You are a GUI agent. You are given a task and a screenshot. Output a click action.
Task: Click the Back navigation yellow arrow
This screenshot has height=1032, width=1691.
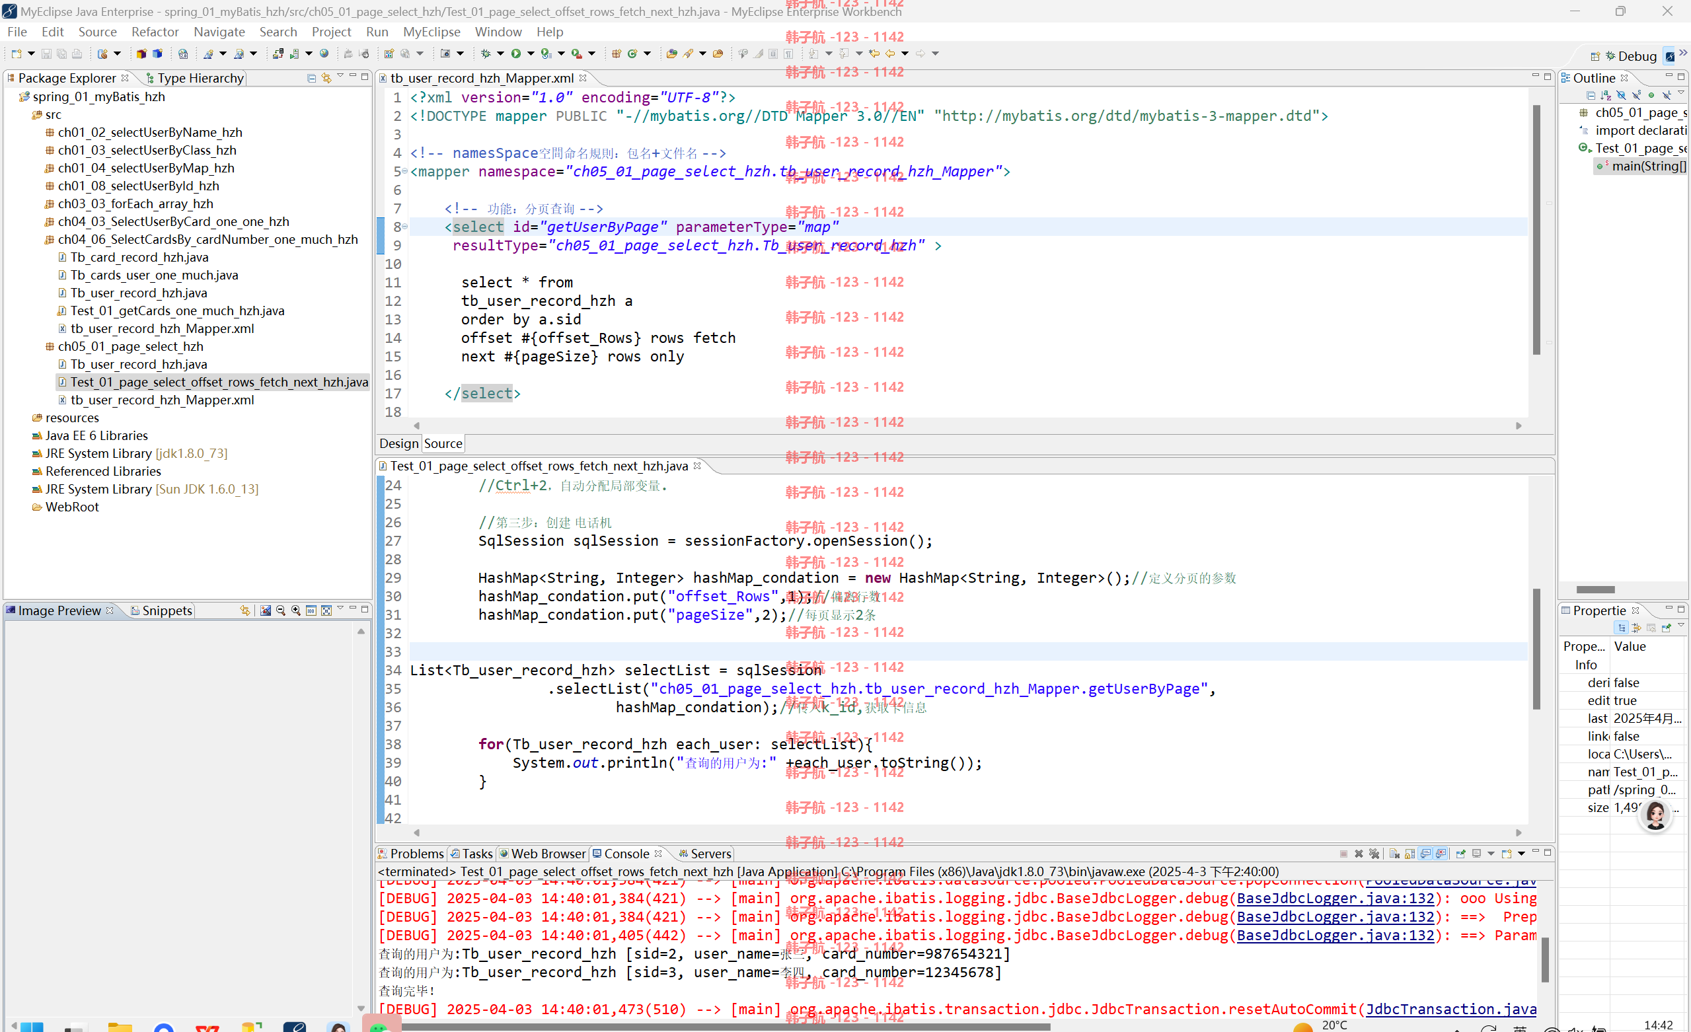point(890,54)
